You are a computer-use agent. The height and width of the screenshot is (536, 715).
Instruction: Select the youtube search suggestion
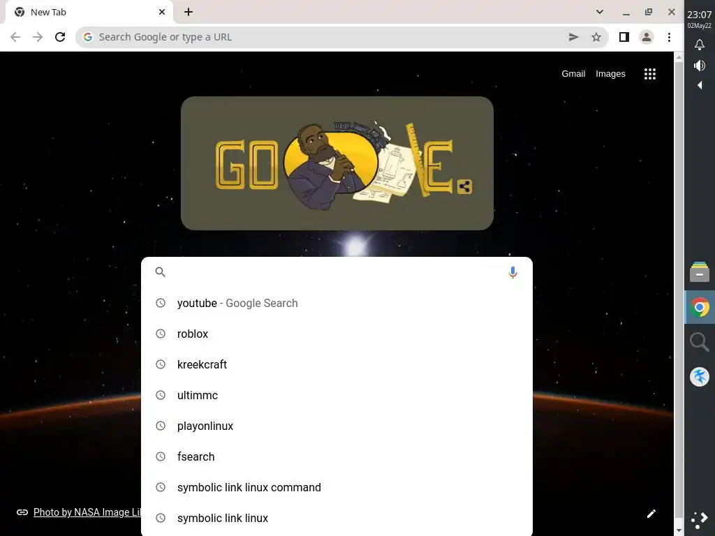(x=337, y=303)
